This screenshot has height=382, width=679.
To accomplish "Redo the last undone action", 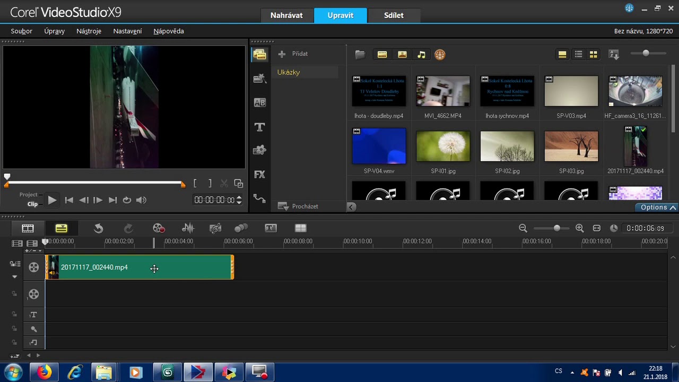I will tap(128, 228).
